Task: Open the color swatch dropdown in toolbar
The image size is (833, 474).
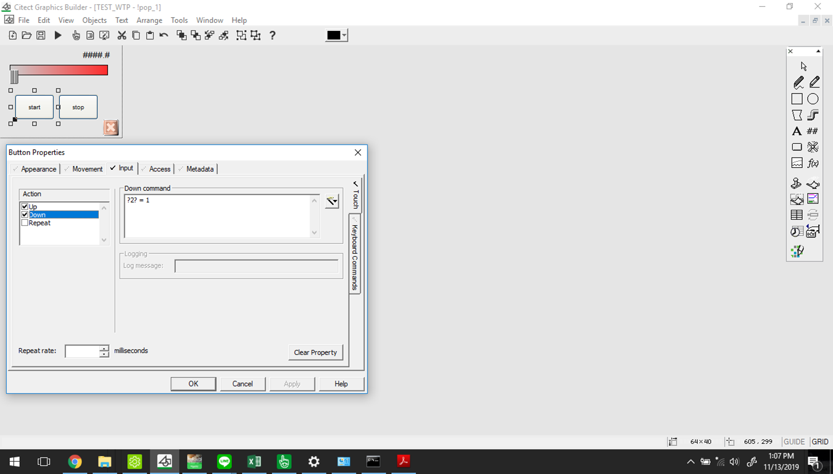Action: coord(344,35)
